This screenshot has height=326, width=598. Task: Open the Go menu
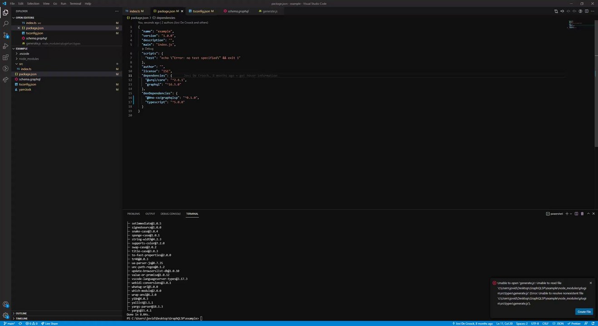[x=55, y=3]
